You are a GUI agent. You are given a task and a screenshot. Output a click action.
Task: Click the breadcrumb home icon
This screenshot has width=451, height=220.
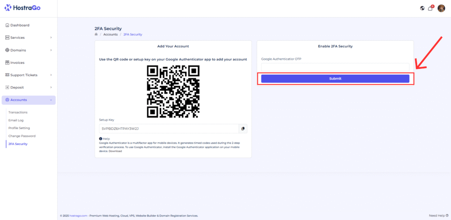[96, 34]
